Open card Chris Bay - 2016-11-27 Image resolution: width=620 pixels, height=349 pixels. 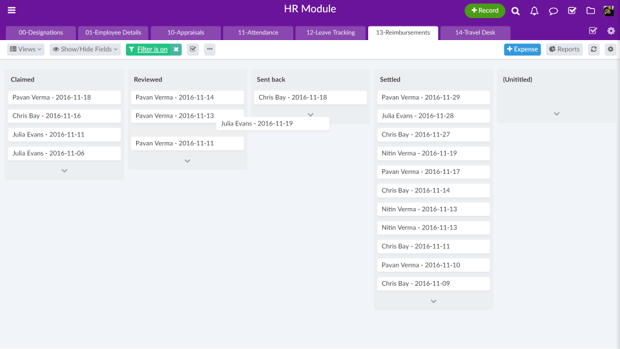(x=433, y=134)
